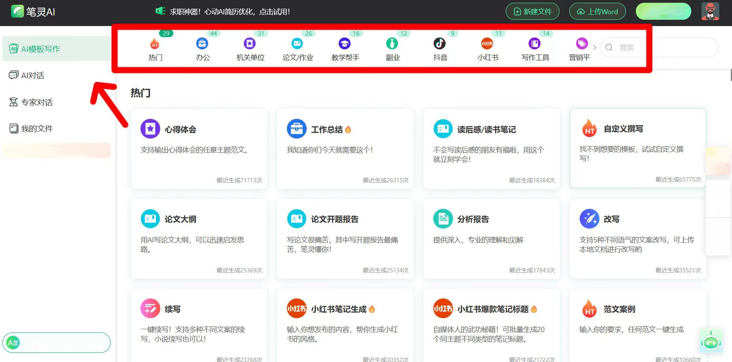Open the 求职神器 resume optimization banner link
This screenshot has width=732, height=362.
(x=230, y=11)
